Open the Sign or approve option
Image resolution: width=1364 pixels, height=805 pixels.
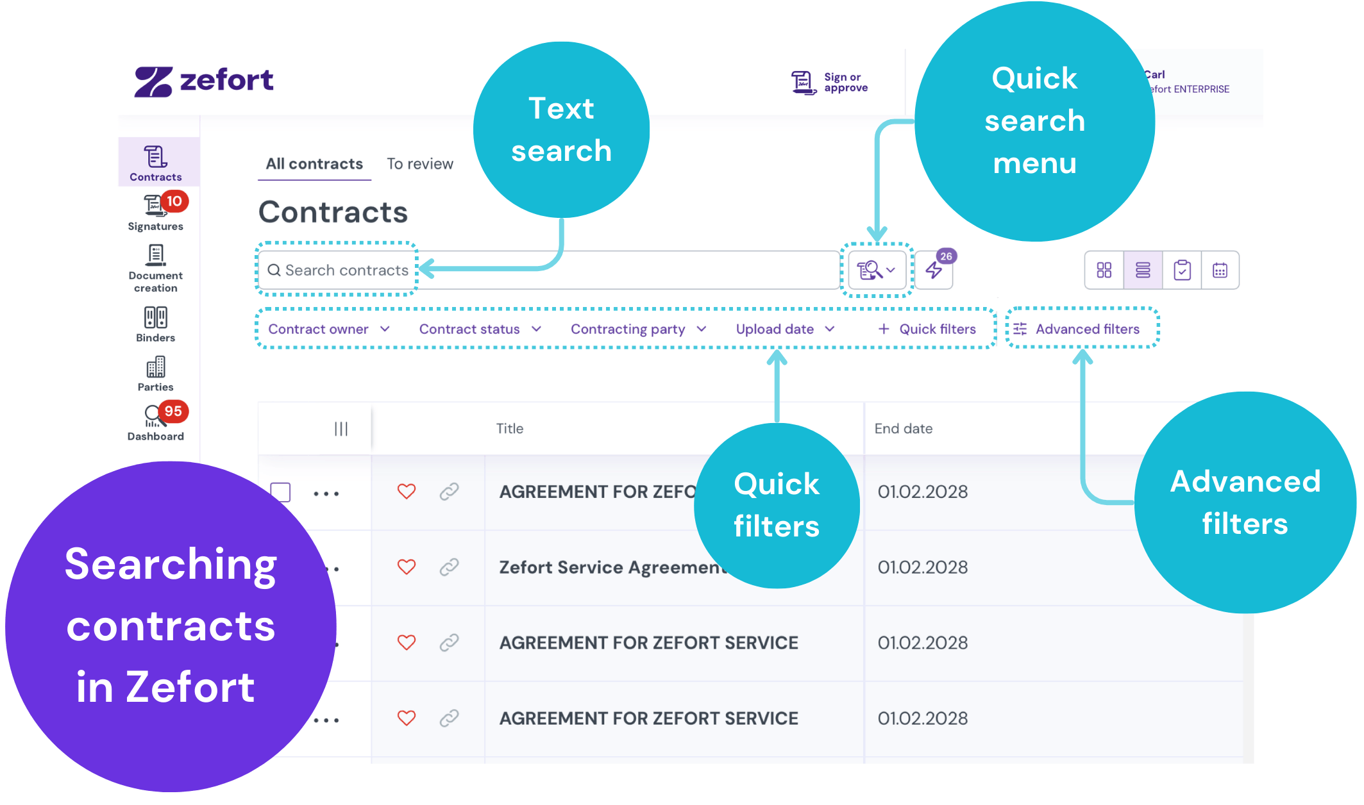(829, 82)
